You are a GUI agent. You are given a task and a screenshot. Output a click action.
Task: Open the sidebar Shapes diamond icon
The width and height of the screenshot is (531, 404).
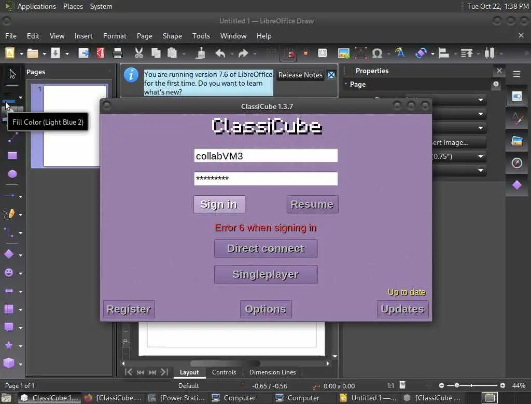pos(517,185)
